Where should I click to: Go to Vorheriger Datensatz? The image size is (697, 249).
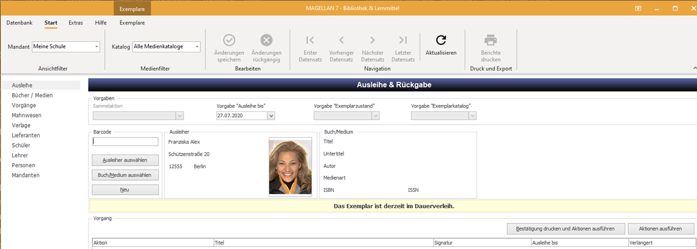tap(342, 40)
